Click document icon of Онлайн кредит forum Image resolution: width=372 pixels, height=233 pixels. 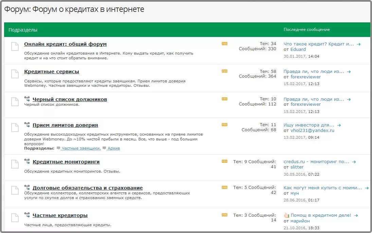[x=14, y=46]
